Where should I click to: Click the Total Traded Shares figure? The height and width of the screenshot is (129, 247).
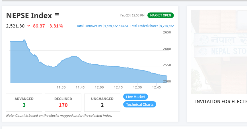click(152, 26)
